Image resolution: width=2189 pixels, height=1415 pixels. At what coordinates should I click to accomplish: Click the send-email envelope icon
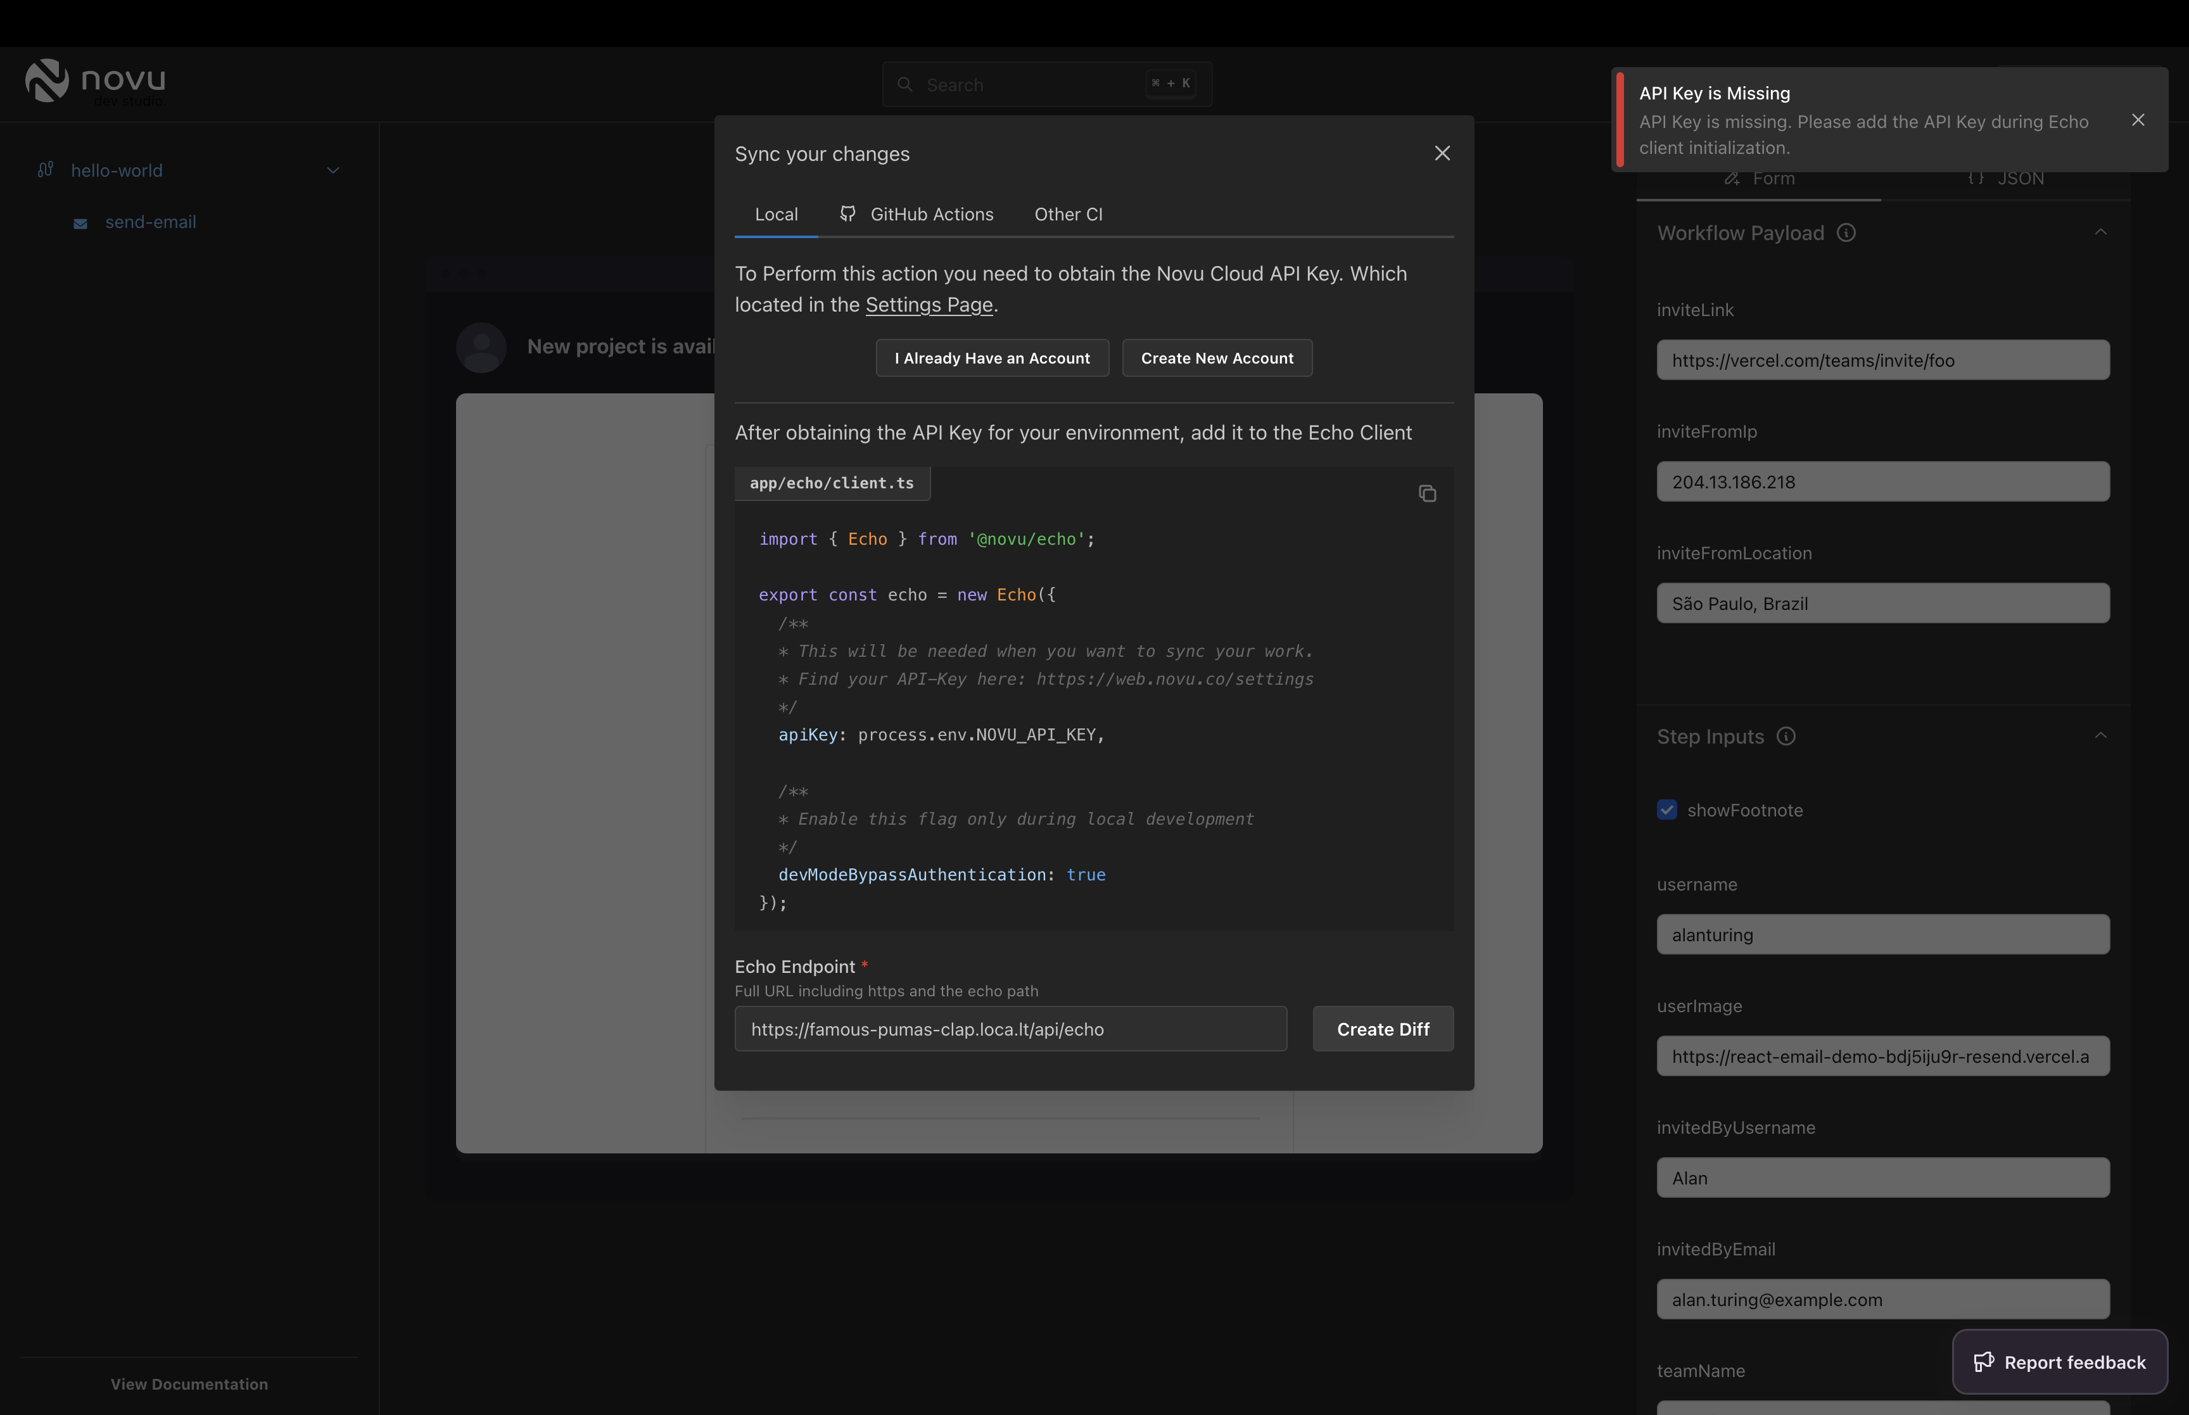click(81, 224)
